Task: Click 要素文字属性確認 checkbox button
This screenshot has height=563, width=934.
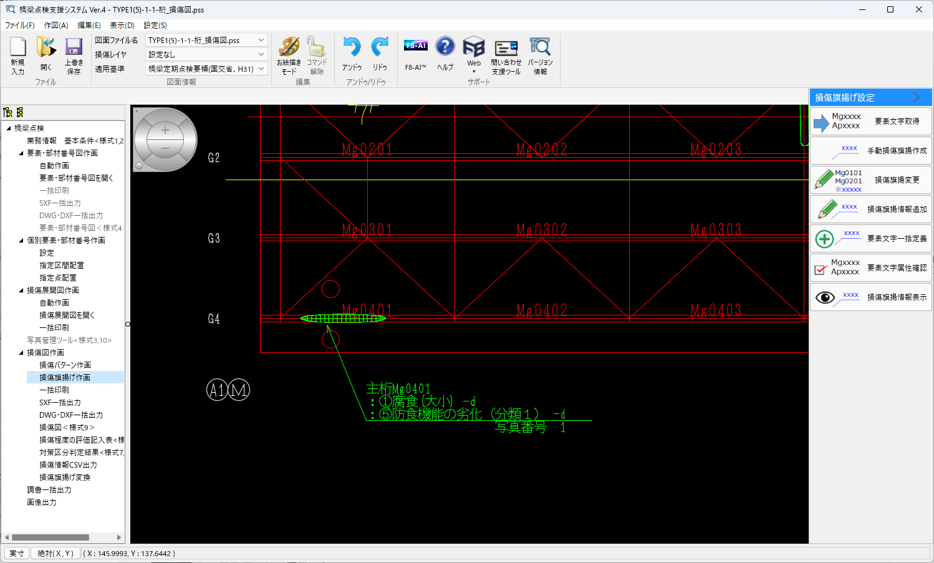Action: [870, 268]
